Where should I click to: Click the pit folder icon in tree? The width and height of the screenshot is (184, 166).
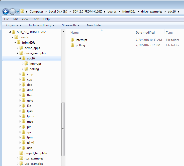point(24,127)
